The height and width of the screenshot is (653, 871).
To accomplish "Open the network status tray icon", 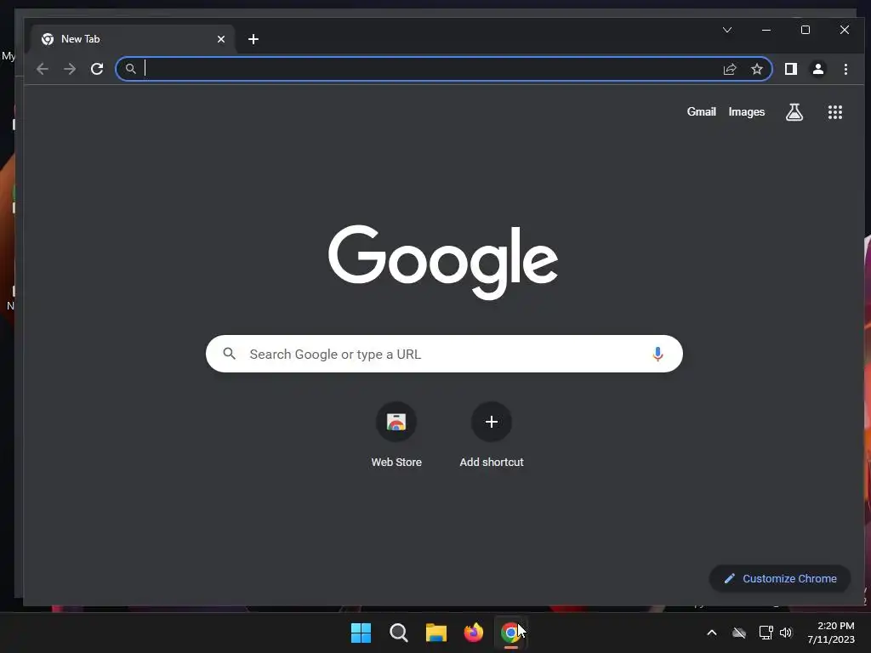I will point(766,633).
